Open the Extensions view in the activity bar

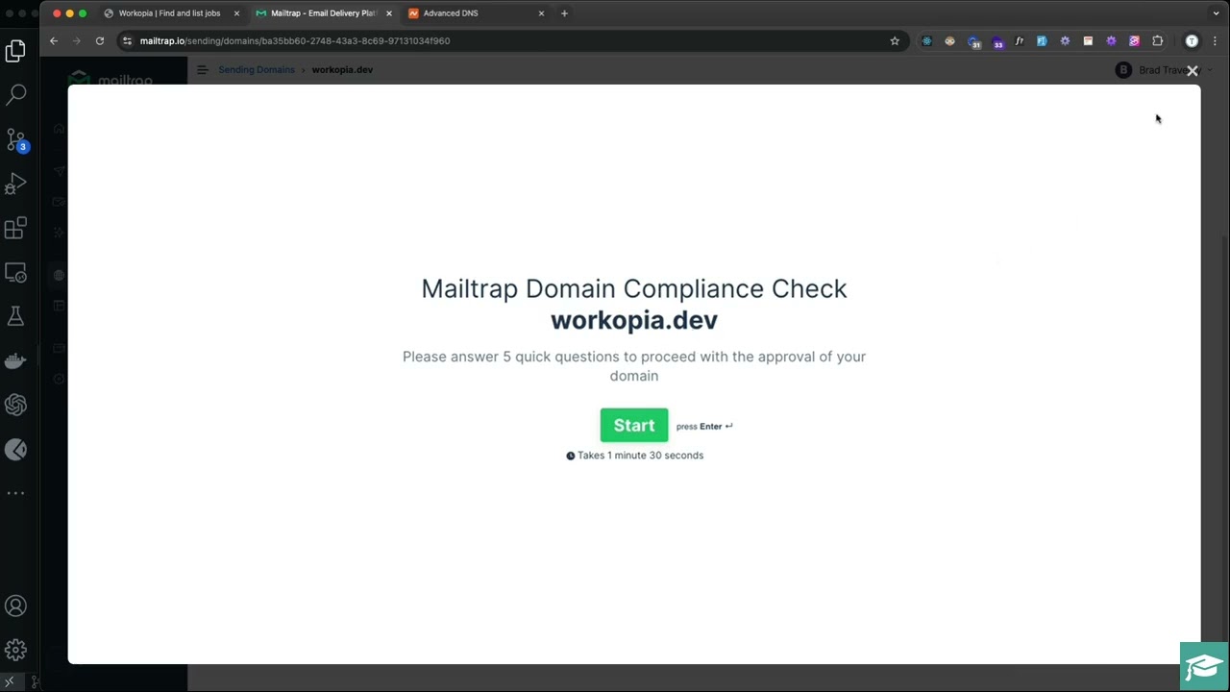tap(15, 229)
